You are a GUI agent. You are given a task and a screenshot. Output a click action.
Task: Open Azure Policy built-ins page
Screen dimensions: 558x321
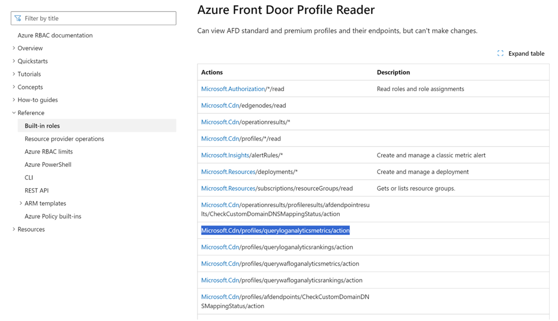point(53,216)
